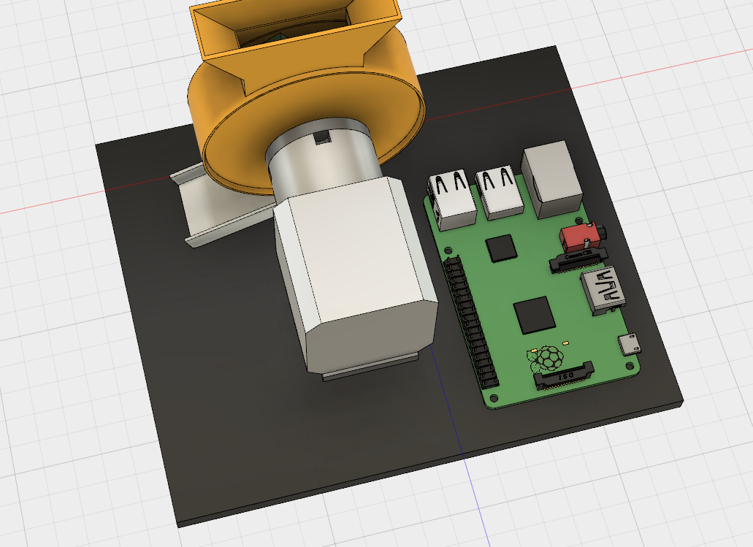Click the gray Ethernet port
Screen dimensions: 753x547
551,179
